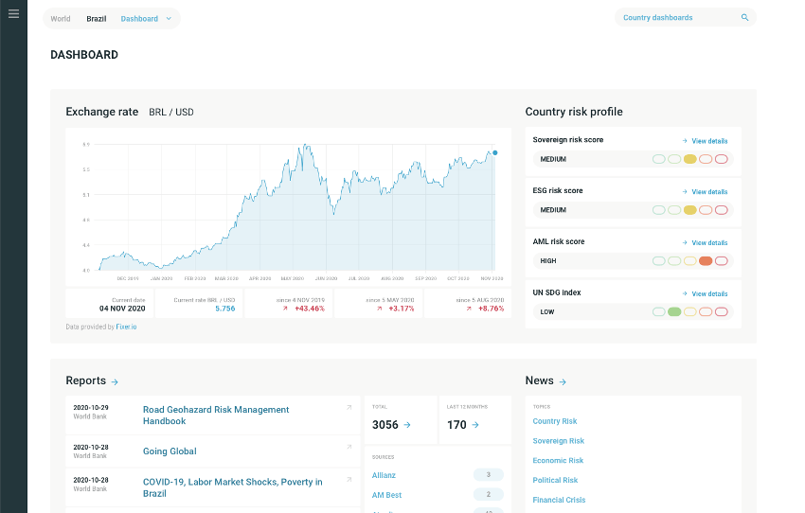The width and height of the screenshot is (805, 513).
Task: Click orange high indicator of AML risk
Action: click(706, 260)
